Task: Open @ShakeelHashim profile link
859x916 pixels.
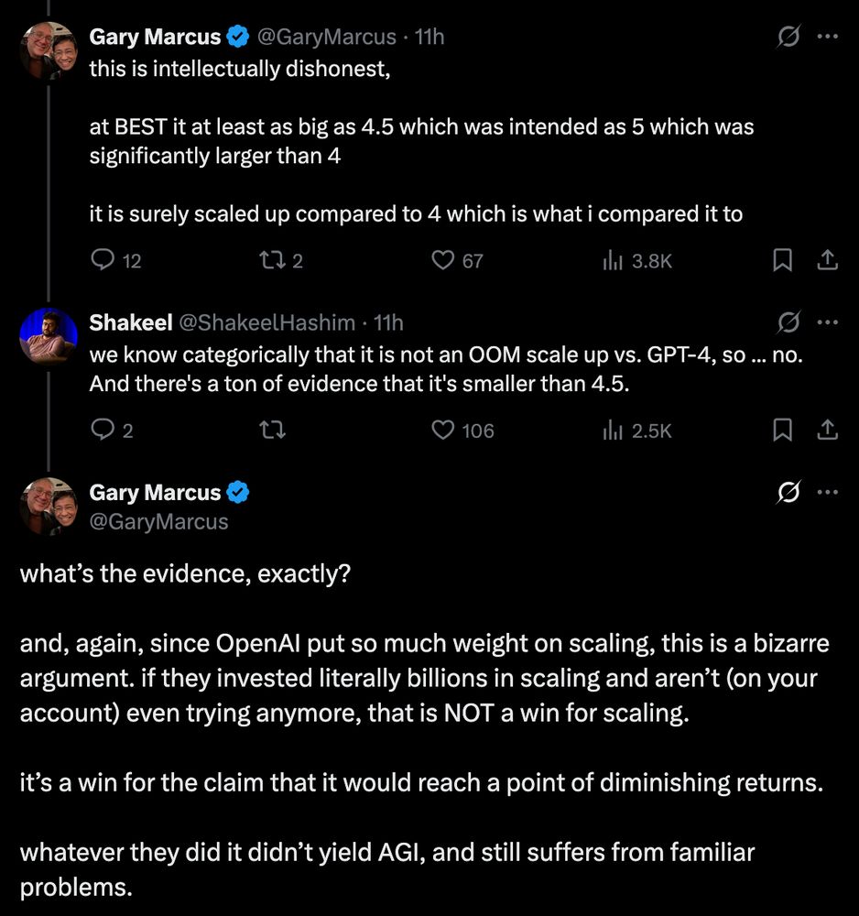Action: [269, 322]
